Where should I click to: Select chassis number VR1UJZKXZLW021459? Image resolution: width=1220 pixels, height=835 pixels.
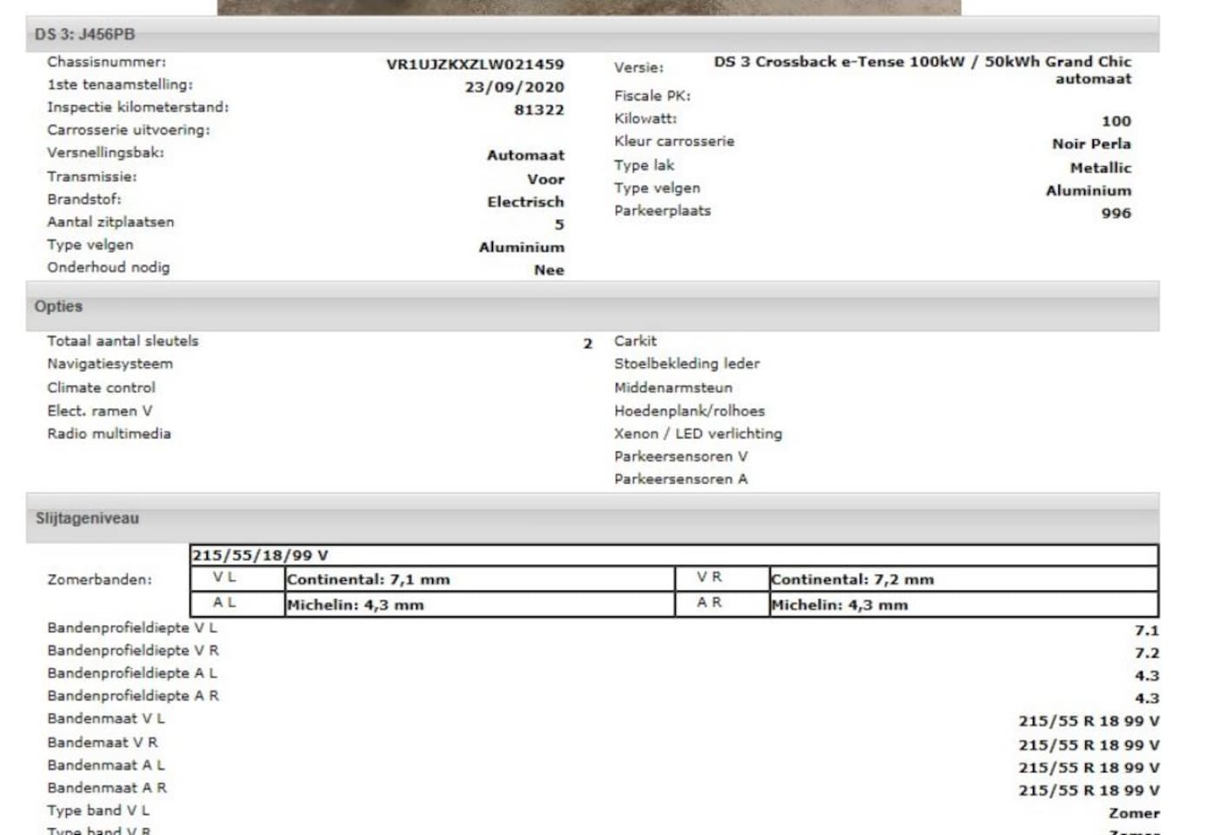point(475,64)
